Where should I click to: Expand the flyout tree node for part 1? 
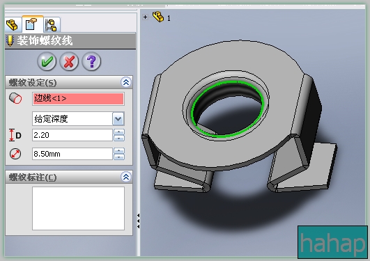(x=146, y=17)
